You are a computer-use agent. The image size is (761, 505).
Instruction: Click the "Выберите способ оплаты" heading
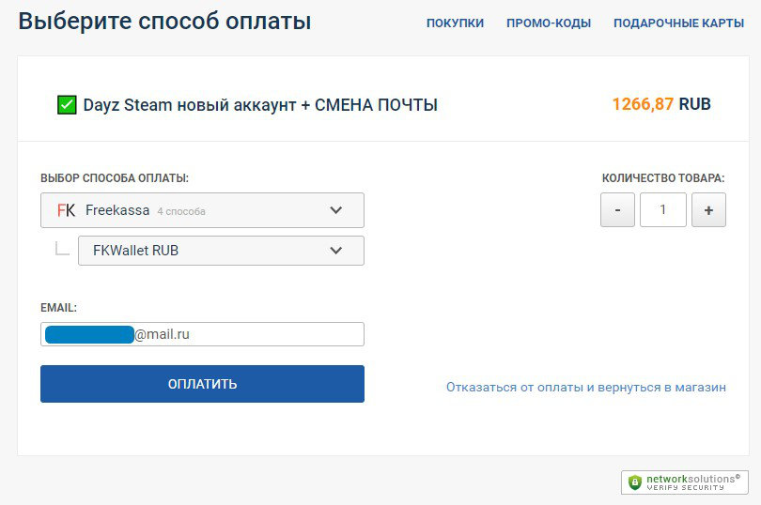point(164,21)
